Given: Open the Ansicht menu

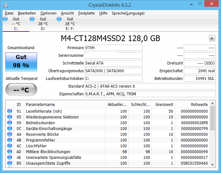Looking at the screenshot, I should click(x=67, y=13).
